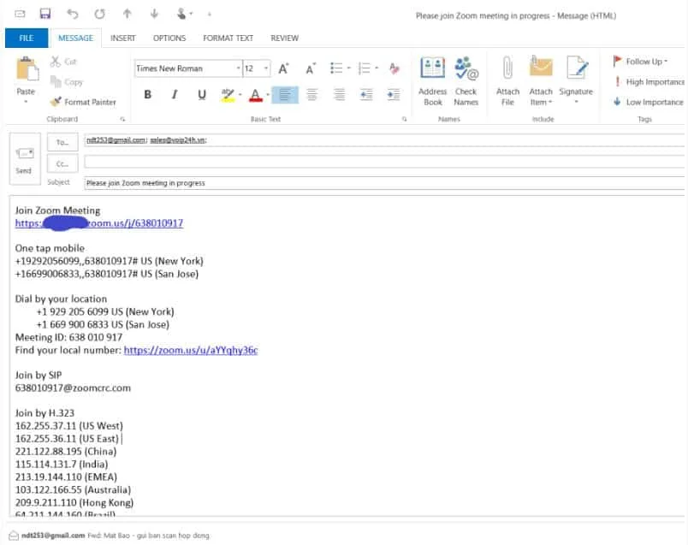688x545 pixels.
Task: Click the "162.255.37.11 (US West)" line
Action: pos(69,425)
